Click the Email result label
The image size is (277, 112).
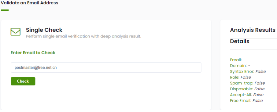point(236,60)
